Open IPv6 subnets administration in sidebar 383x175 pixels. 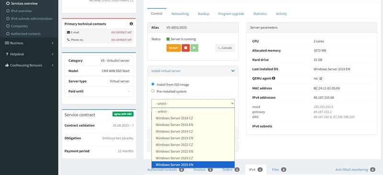tap(32, 19)
